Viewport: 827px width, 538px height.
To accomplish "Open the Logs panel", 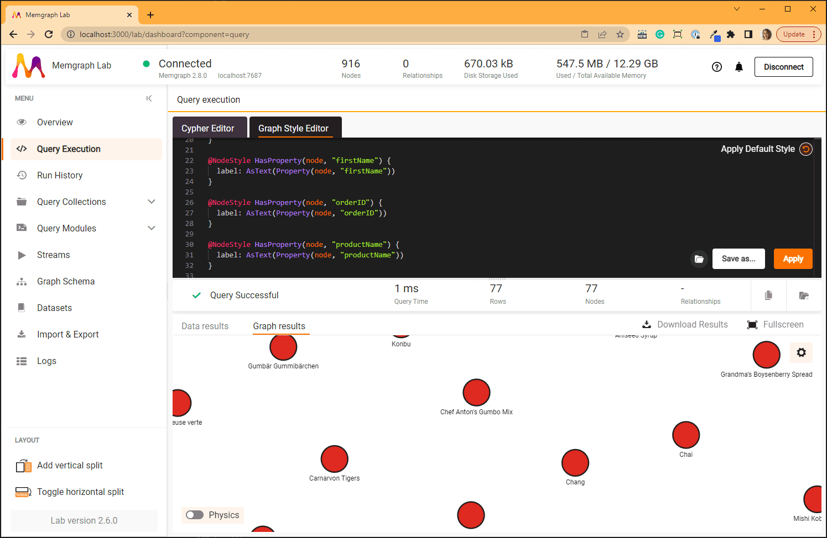I will click(46, 361).
